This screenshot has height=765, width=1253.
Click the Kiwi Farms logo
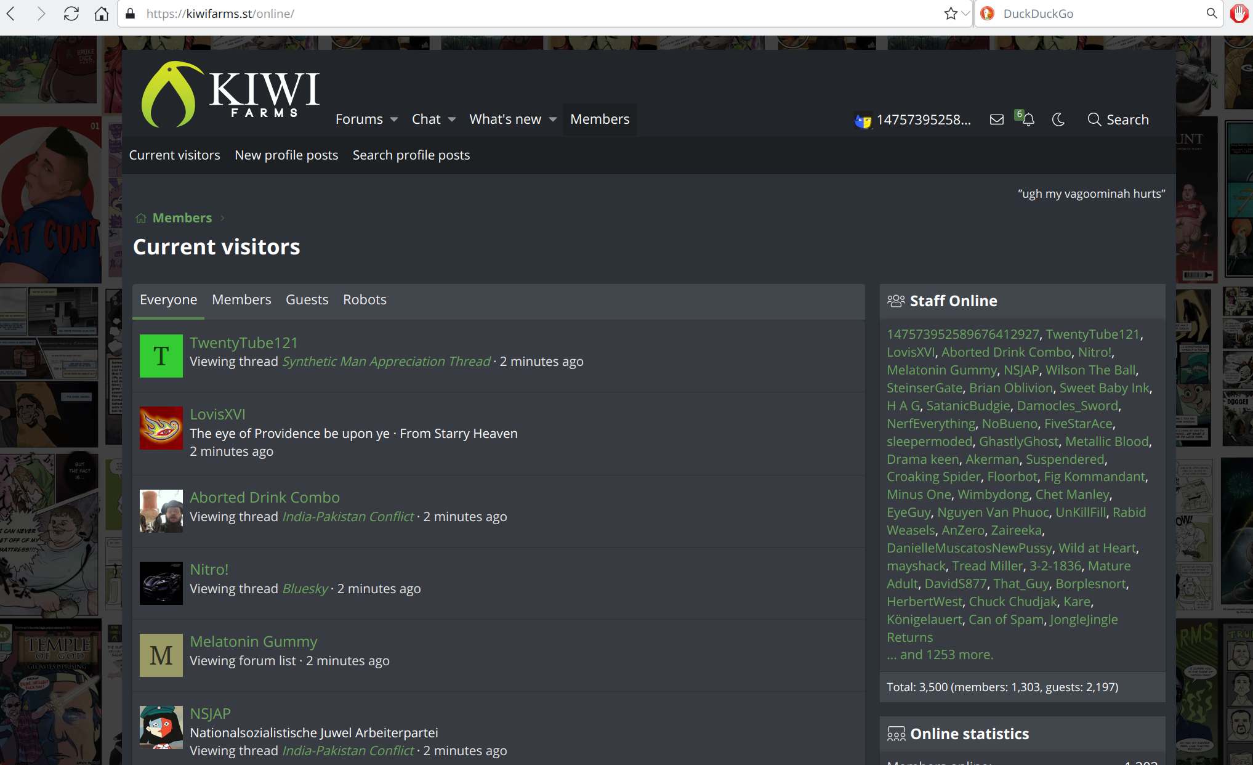click(230, 94)
